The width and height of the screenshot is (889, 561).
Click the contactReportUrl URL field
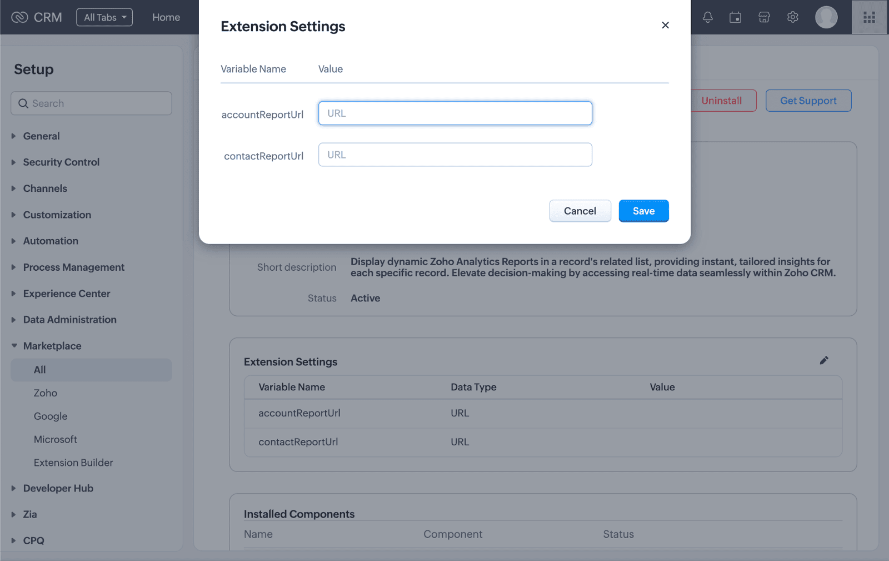click(x=455, y=155)
